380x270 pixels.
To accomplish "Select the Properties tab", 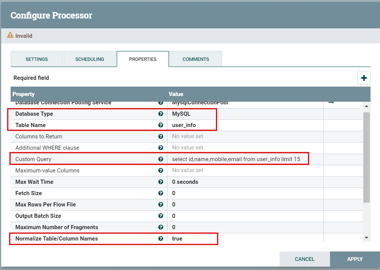I will tap(143, 59).
